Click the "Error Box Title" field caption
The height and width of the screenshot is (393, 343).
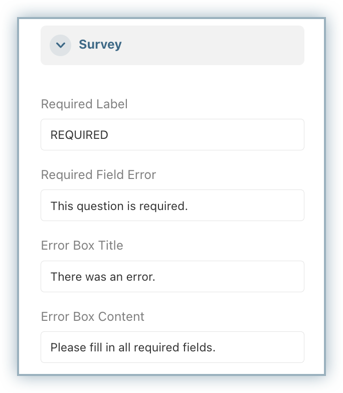pos(82,246)
